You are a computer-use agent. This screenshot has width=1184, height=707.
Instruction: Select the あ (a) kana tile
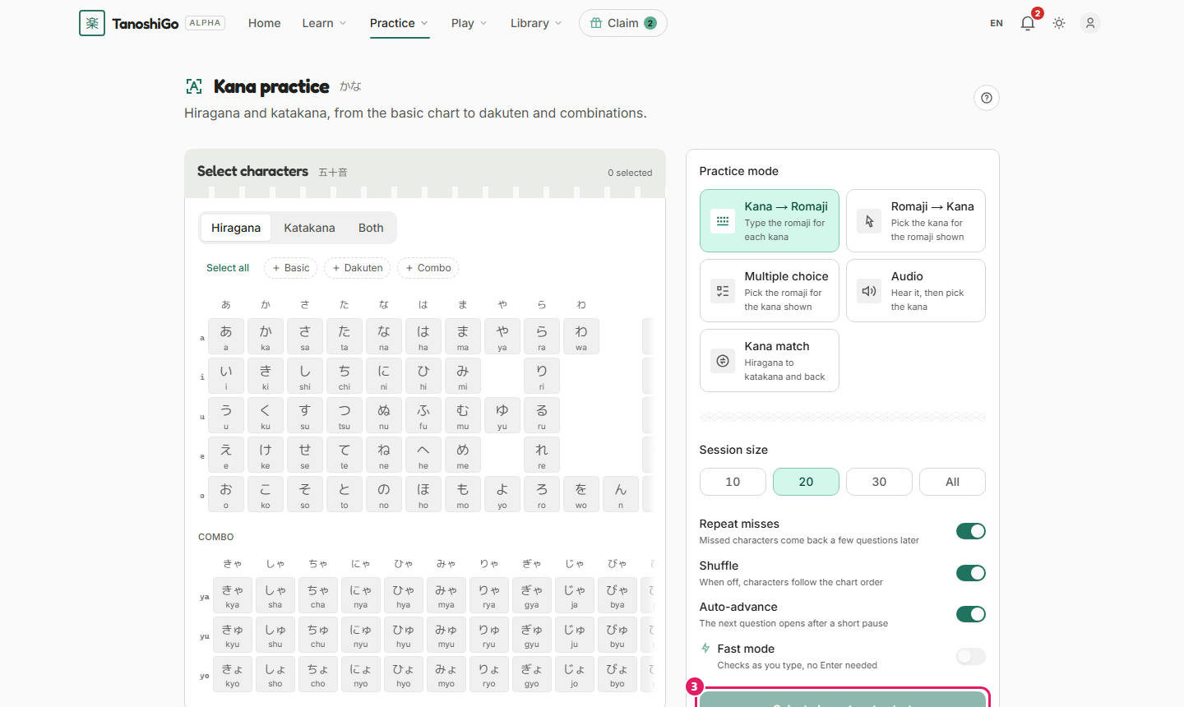pos(226,336)
